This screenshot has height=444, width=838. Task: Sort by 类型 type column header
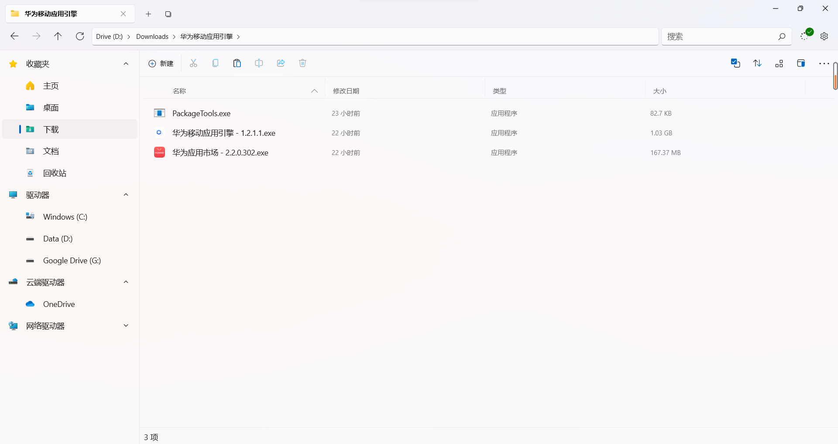pyautogui.click(x=499, y=91)
